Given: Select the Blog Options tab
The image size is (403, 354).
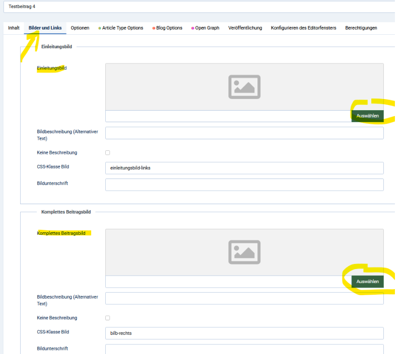Looking at the screenshot, I should [x=167, y=28].
